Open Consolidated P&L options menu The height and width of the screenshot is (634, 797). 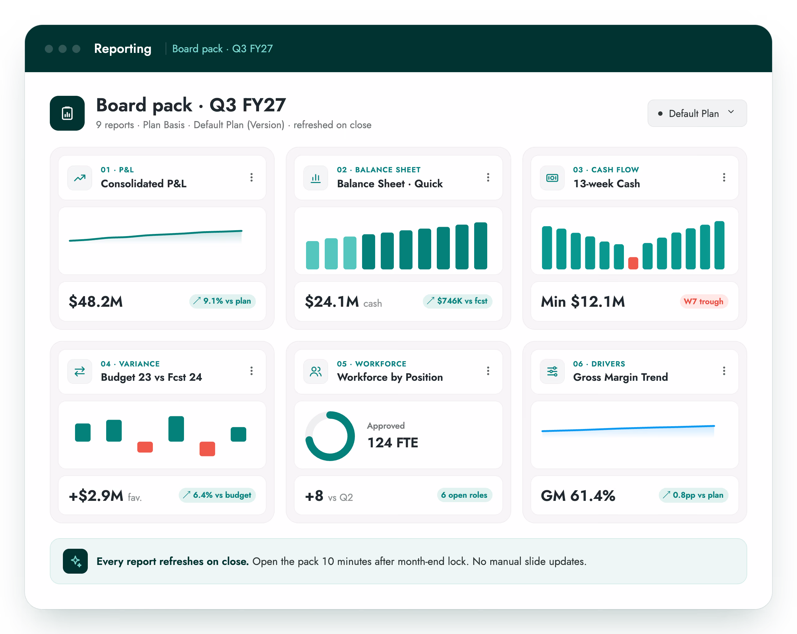coord(251,177)
